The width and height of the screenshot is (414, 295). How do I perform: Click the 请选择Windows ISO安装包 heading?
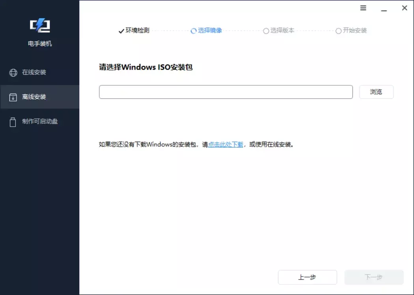146,67
